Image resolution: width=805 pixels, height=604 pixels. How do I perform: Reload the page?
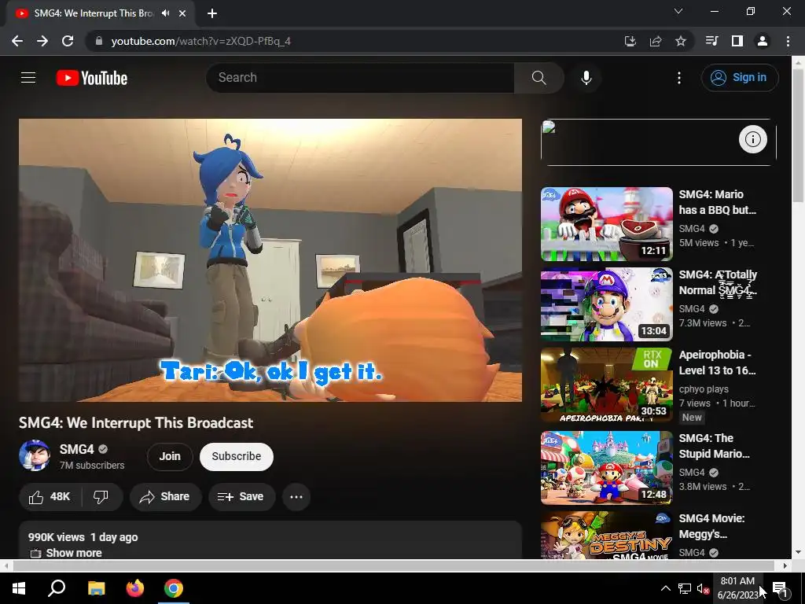coord(68,41)
